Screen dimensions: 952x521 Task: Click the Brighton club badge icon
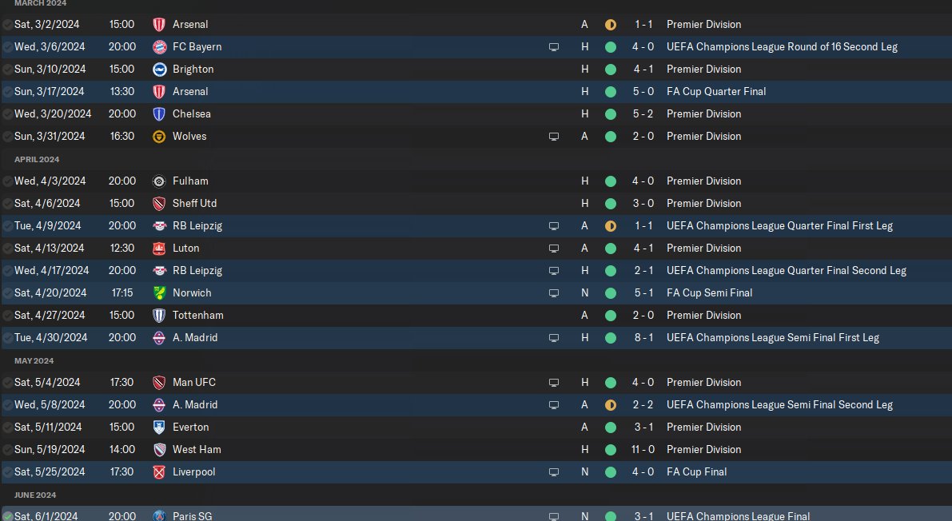point(159,70)
